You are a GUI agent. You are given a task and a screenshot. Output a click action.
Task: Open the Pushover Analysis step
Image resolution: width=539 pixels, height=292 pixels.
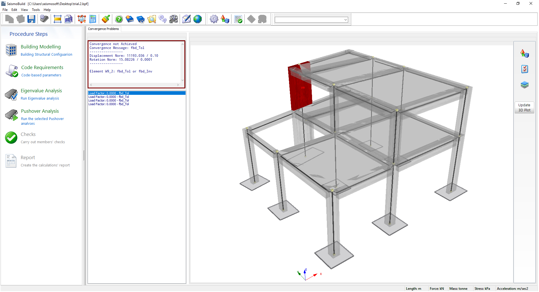[40, 111]
